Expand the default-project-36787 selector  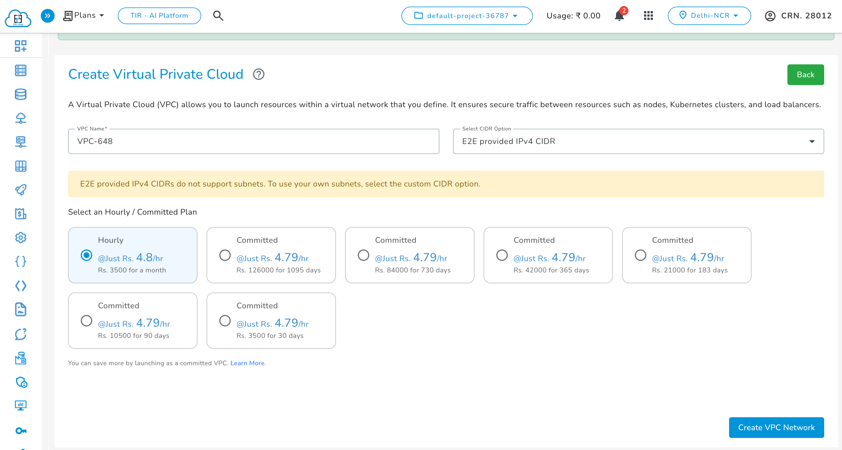coord(467,16)
